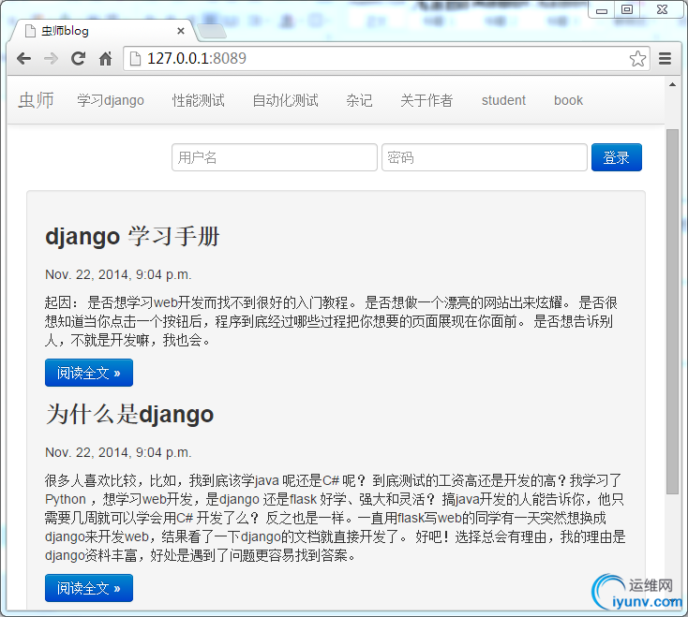Image resolution: width=688 pixels, height=617 pixels.
Task: Click the browser forward arrow
Action: (x=51, y=58)
